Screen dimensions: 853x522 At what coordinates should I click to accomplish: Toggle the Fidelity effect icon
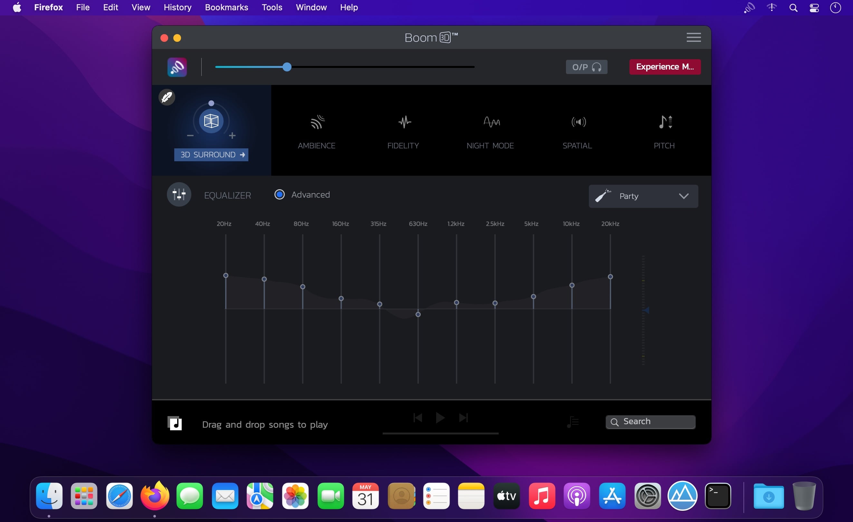pos(404,122)
